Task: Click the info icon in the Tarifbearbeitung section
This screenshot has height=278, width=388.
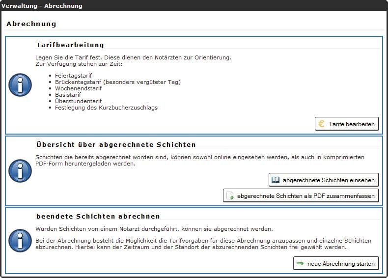Action: click(20, 85)
